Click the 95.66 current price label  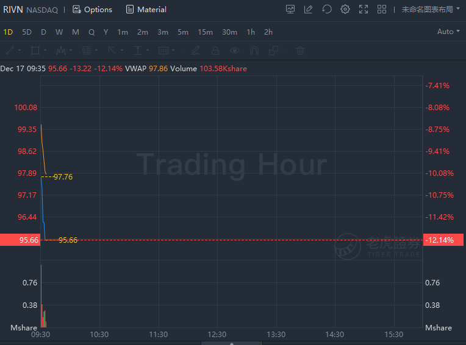pos(20,240)
